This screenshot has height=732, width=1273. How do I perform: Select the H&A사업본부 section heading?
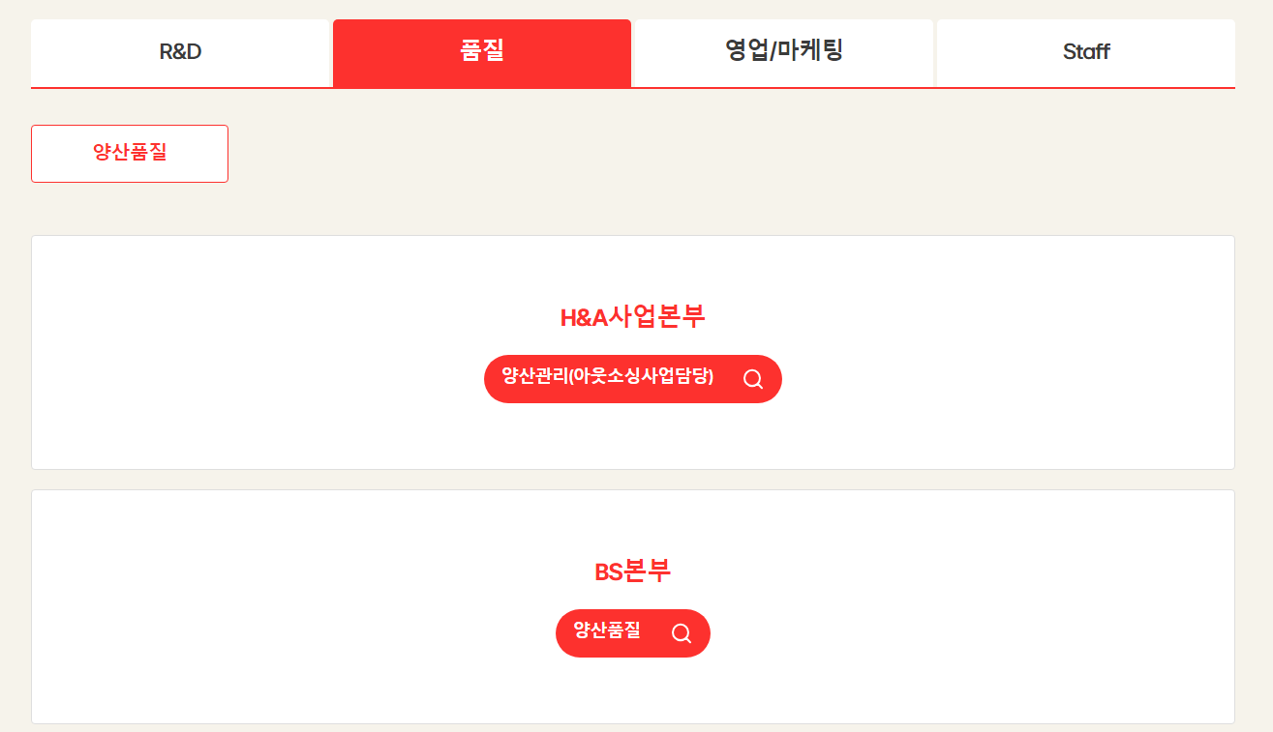point(632,317)
